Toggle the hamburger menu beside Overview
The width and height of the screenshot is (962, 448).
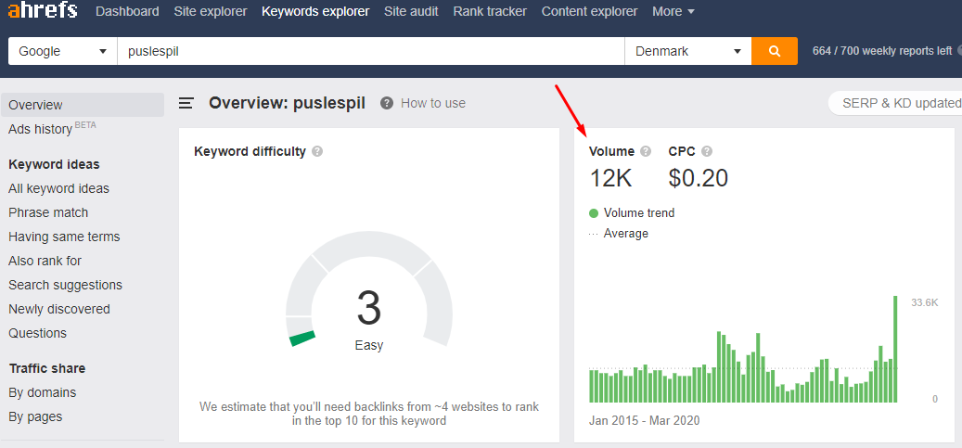click(186, 103)
